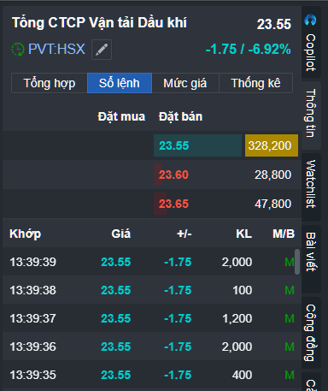
Task: Click the 23.55 last price in header
Action: (274, 24)
